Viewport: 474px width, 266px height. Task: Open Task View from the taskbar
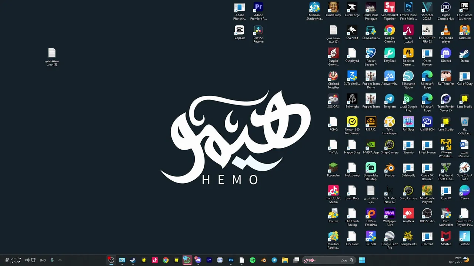296,260
